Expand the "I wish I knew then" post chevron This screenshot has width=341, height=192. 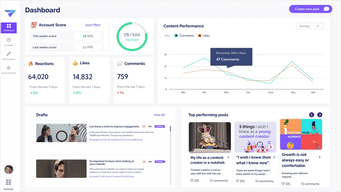[274, 157]
